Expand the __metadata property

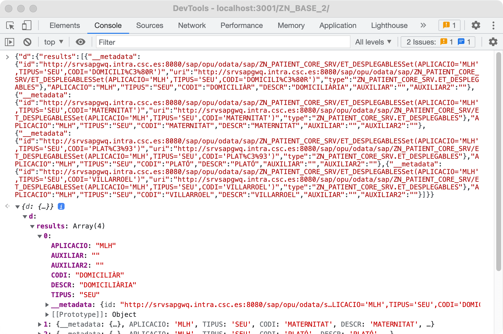coord(47,305)
